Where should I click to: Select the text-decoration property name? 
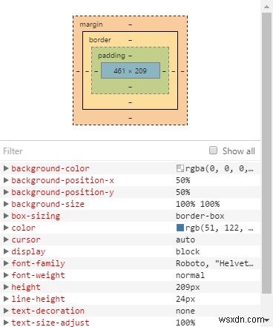47,311
